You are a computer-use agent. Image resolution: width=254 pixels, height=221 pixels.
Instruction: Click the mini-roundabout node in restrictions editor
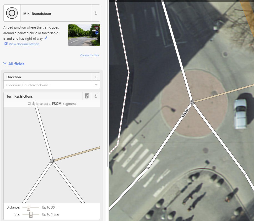pos(52,161)
